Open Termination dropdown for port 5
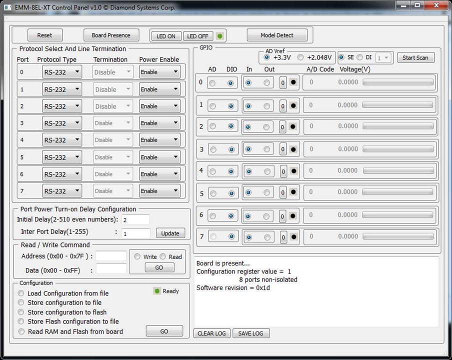The width and height of the screenshot is (452, 360). [x=113, y=157]
